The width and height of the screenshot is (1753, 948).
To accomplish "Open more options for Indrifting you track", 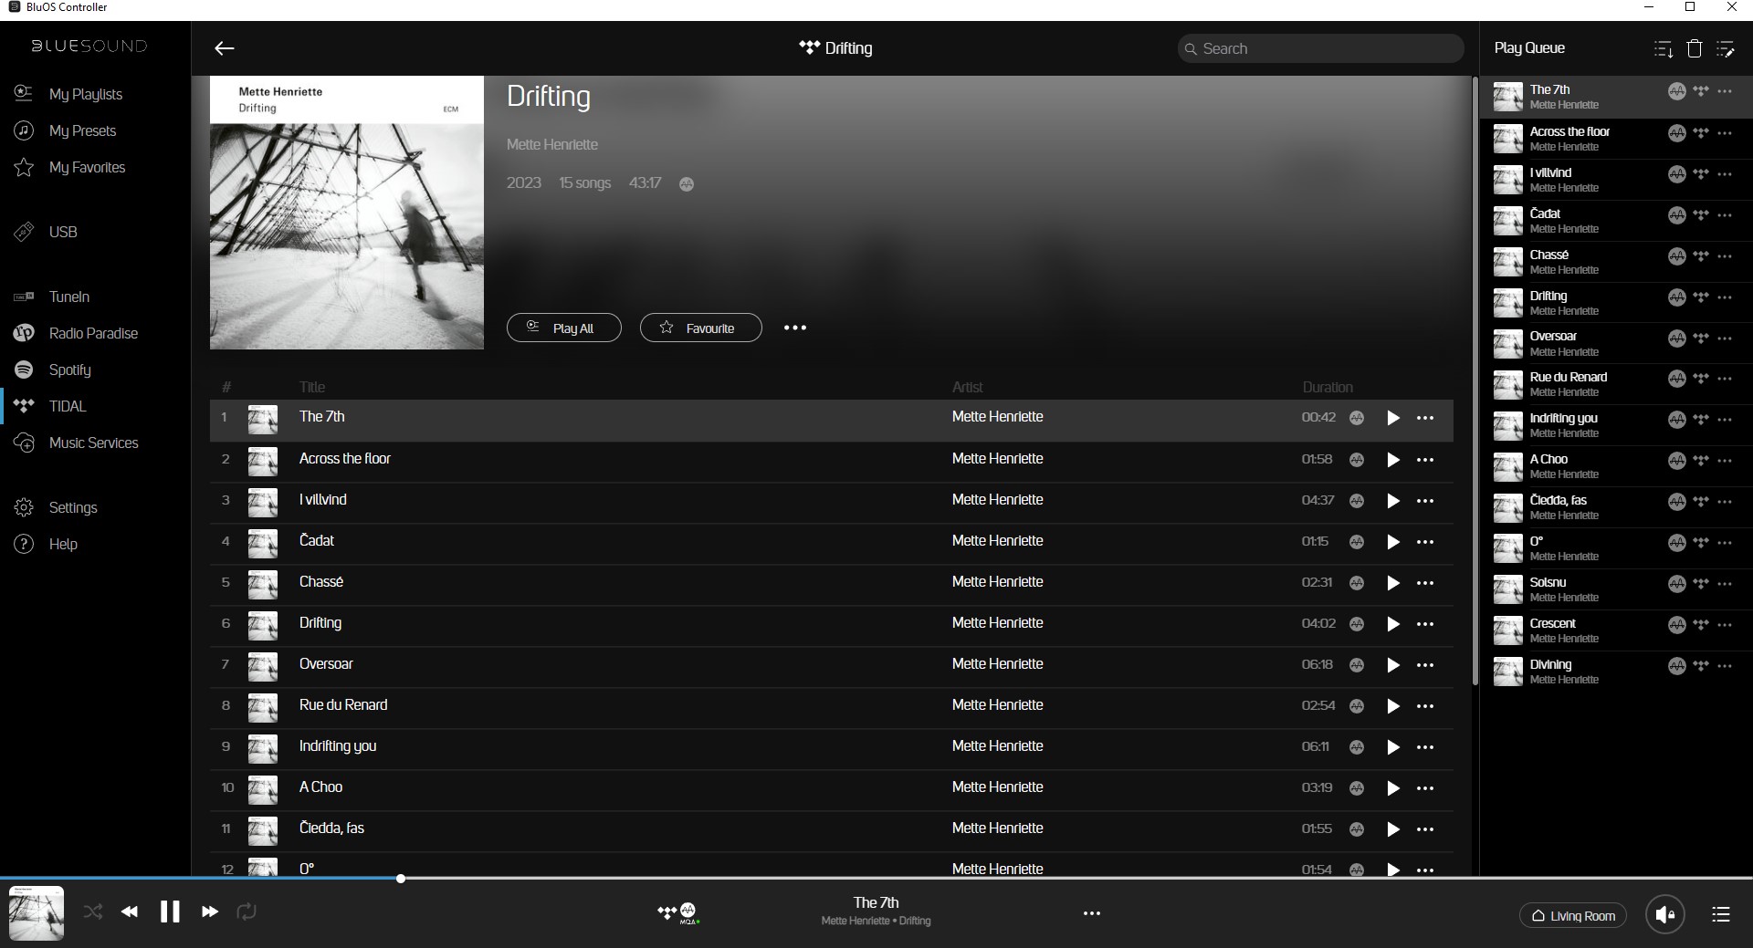I will pos(1425,746).
